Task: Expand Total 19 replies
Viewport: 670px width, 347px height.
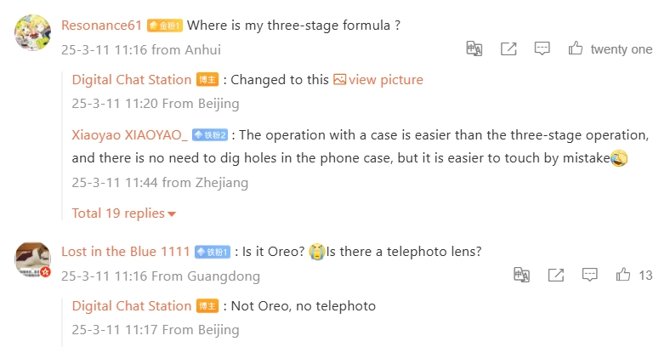Action: pos(124,213)
